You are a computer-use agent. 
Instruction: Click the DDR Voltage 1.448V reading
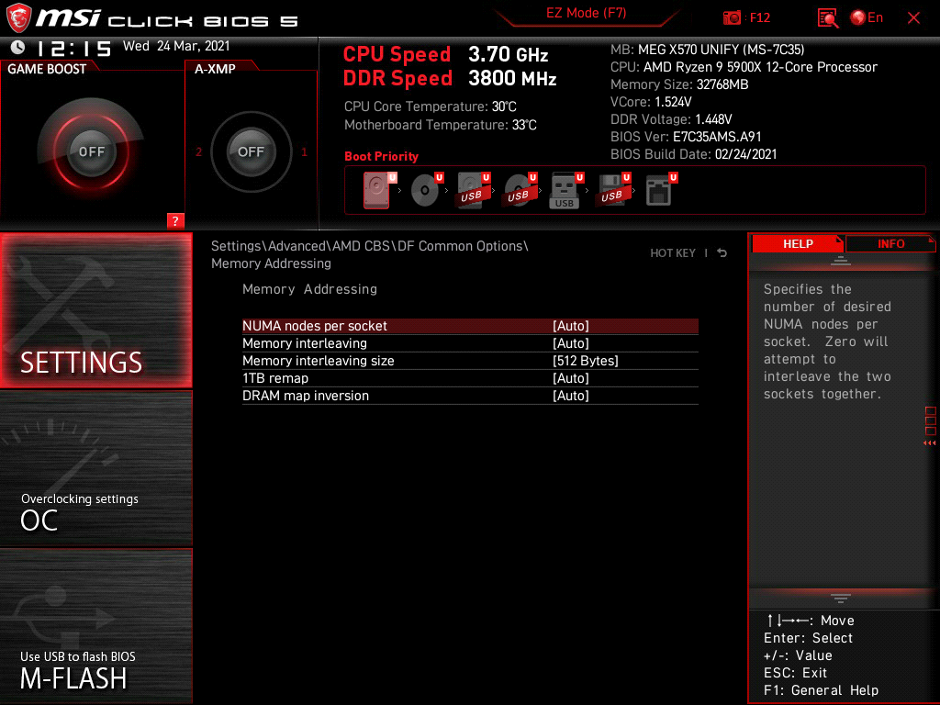(671, 119)
